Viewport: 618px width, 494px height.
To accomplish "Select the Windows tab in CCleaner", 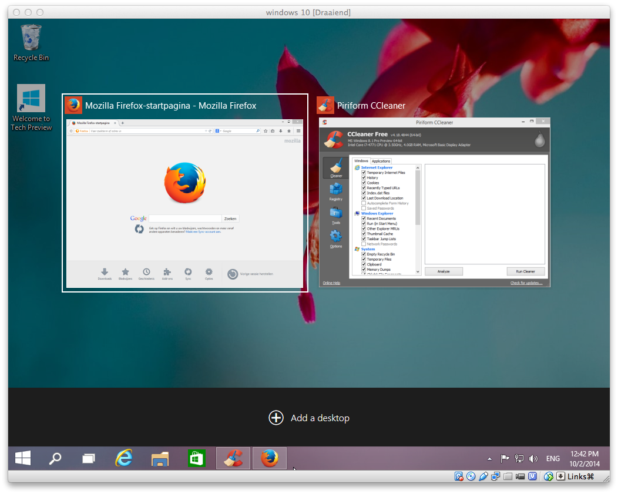I will coord(361,161).
